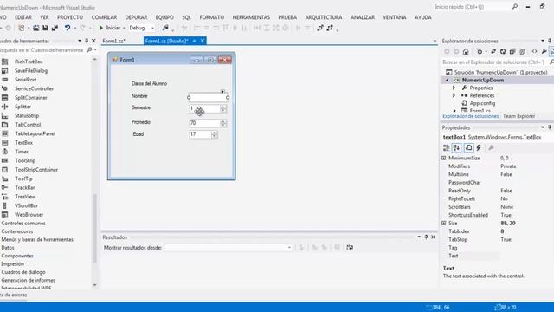Screen dimensions: 554x312
Task: Click the smart tag arrow on Nombre textbox
Action: [x=223, y=92]
